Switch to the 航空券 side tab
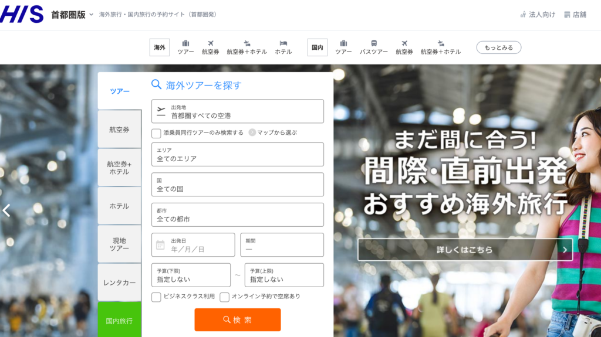 pos(119,130)
